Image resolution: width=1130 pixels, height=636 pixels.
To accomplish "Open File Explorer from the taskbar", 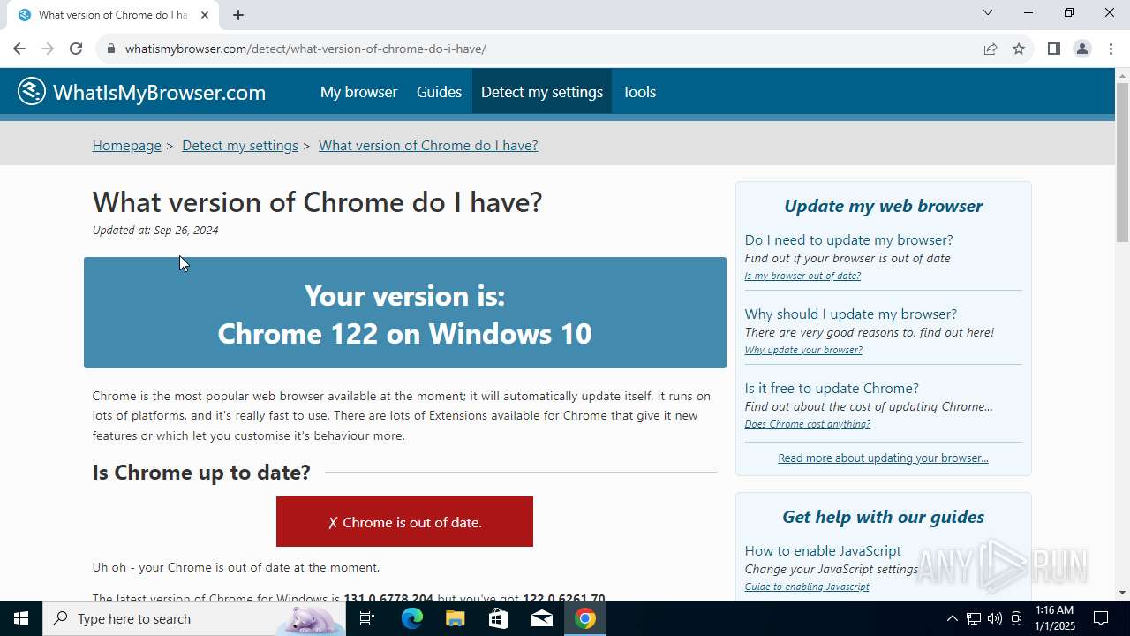I will point(455,618).
